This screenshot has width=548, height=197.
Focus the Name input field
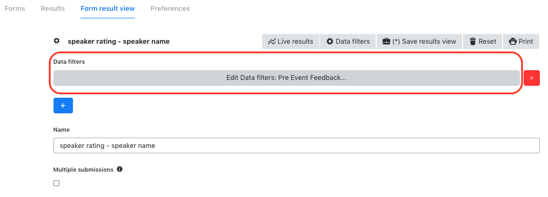point(296,145)
